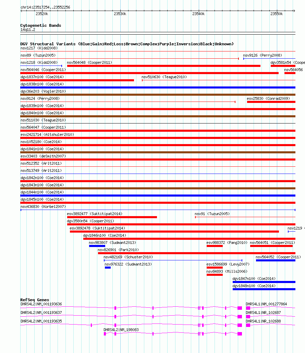Select the blue dgv1844n100 (Coe2014) bar
Image resolution: width=305 pixels, height=353 pixels.
(158, 196)
